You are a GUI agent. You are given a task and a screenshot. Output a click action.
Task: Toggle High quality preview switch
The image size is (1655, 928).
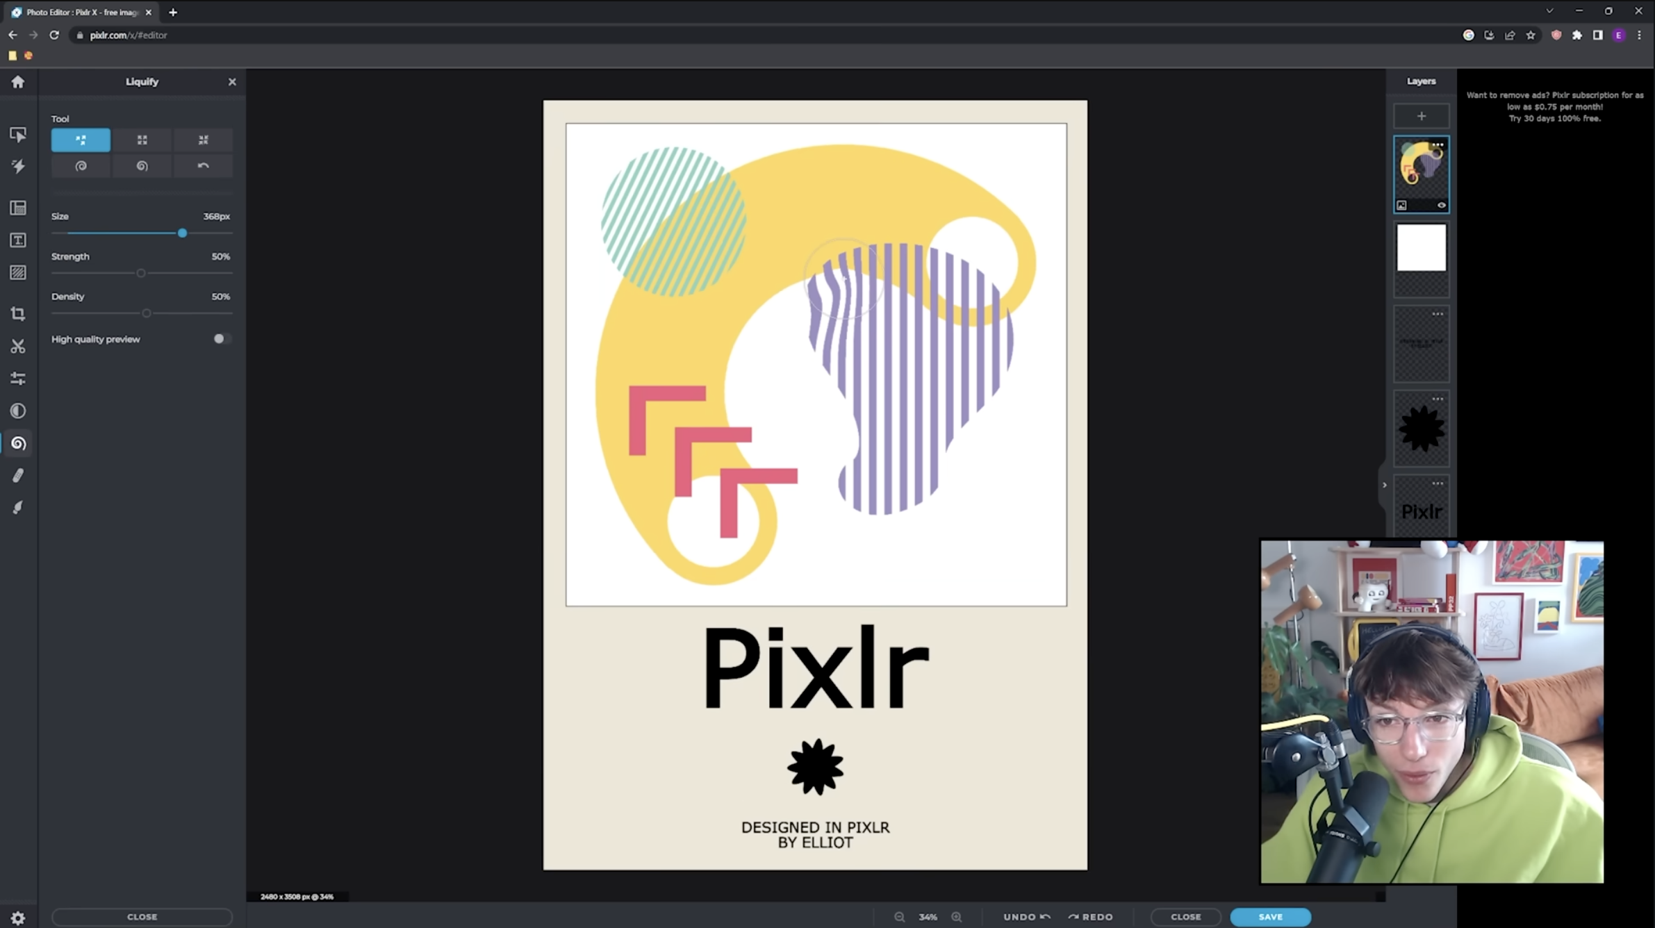point(222,339)
